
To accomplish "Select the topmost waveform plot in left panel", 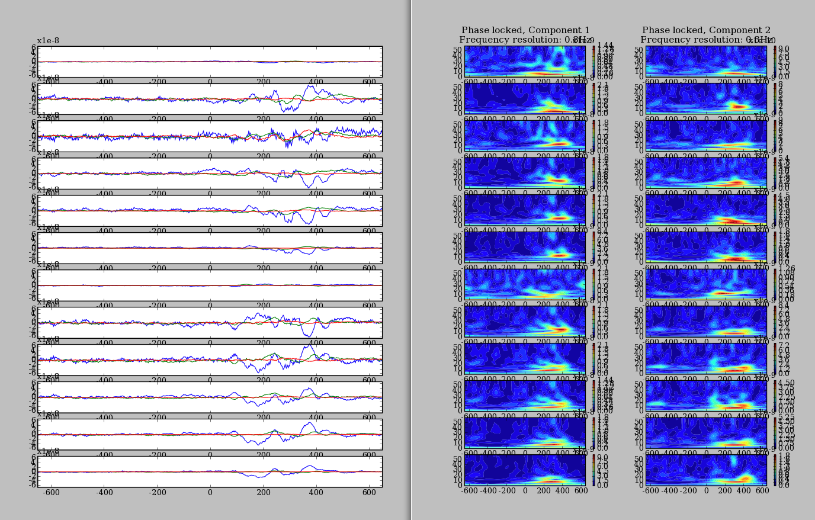I will [x=210, y=62].
